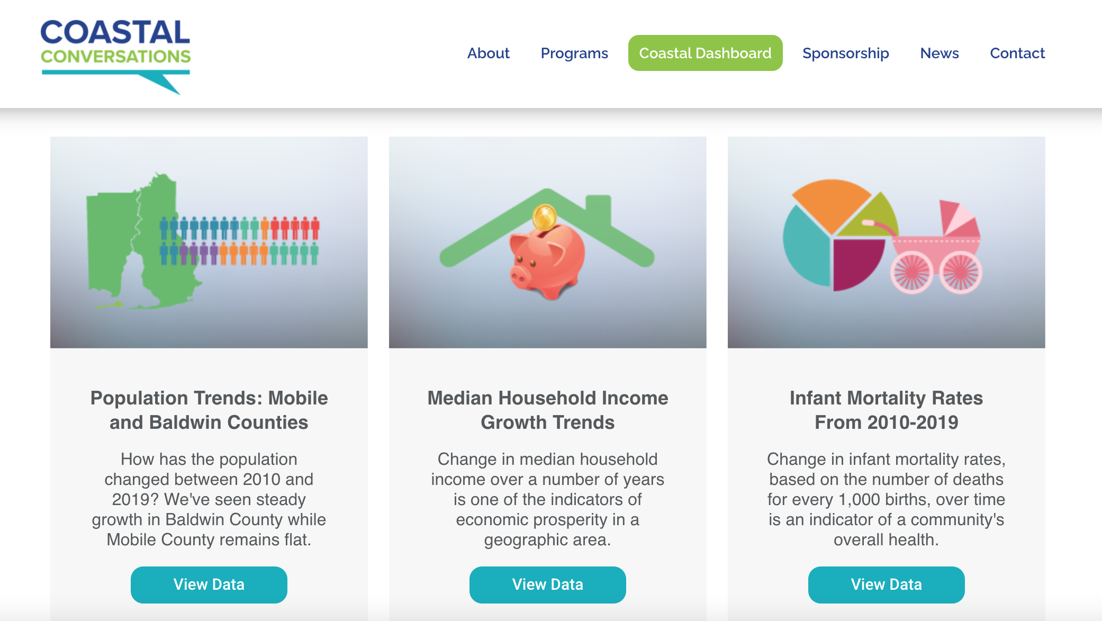This screenshot has width=1102, height=621.
Task: View Data for Population Trends
Action: click(209, 584)
